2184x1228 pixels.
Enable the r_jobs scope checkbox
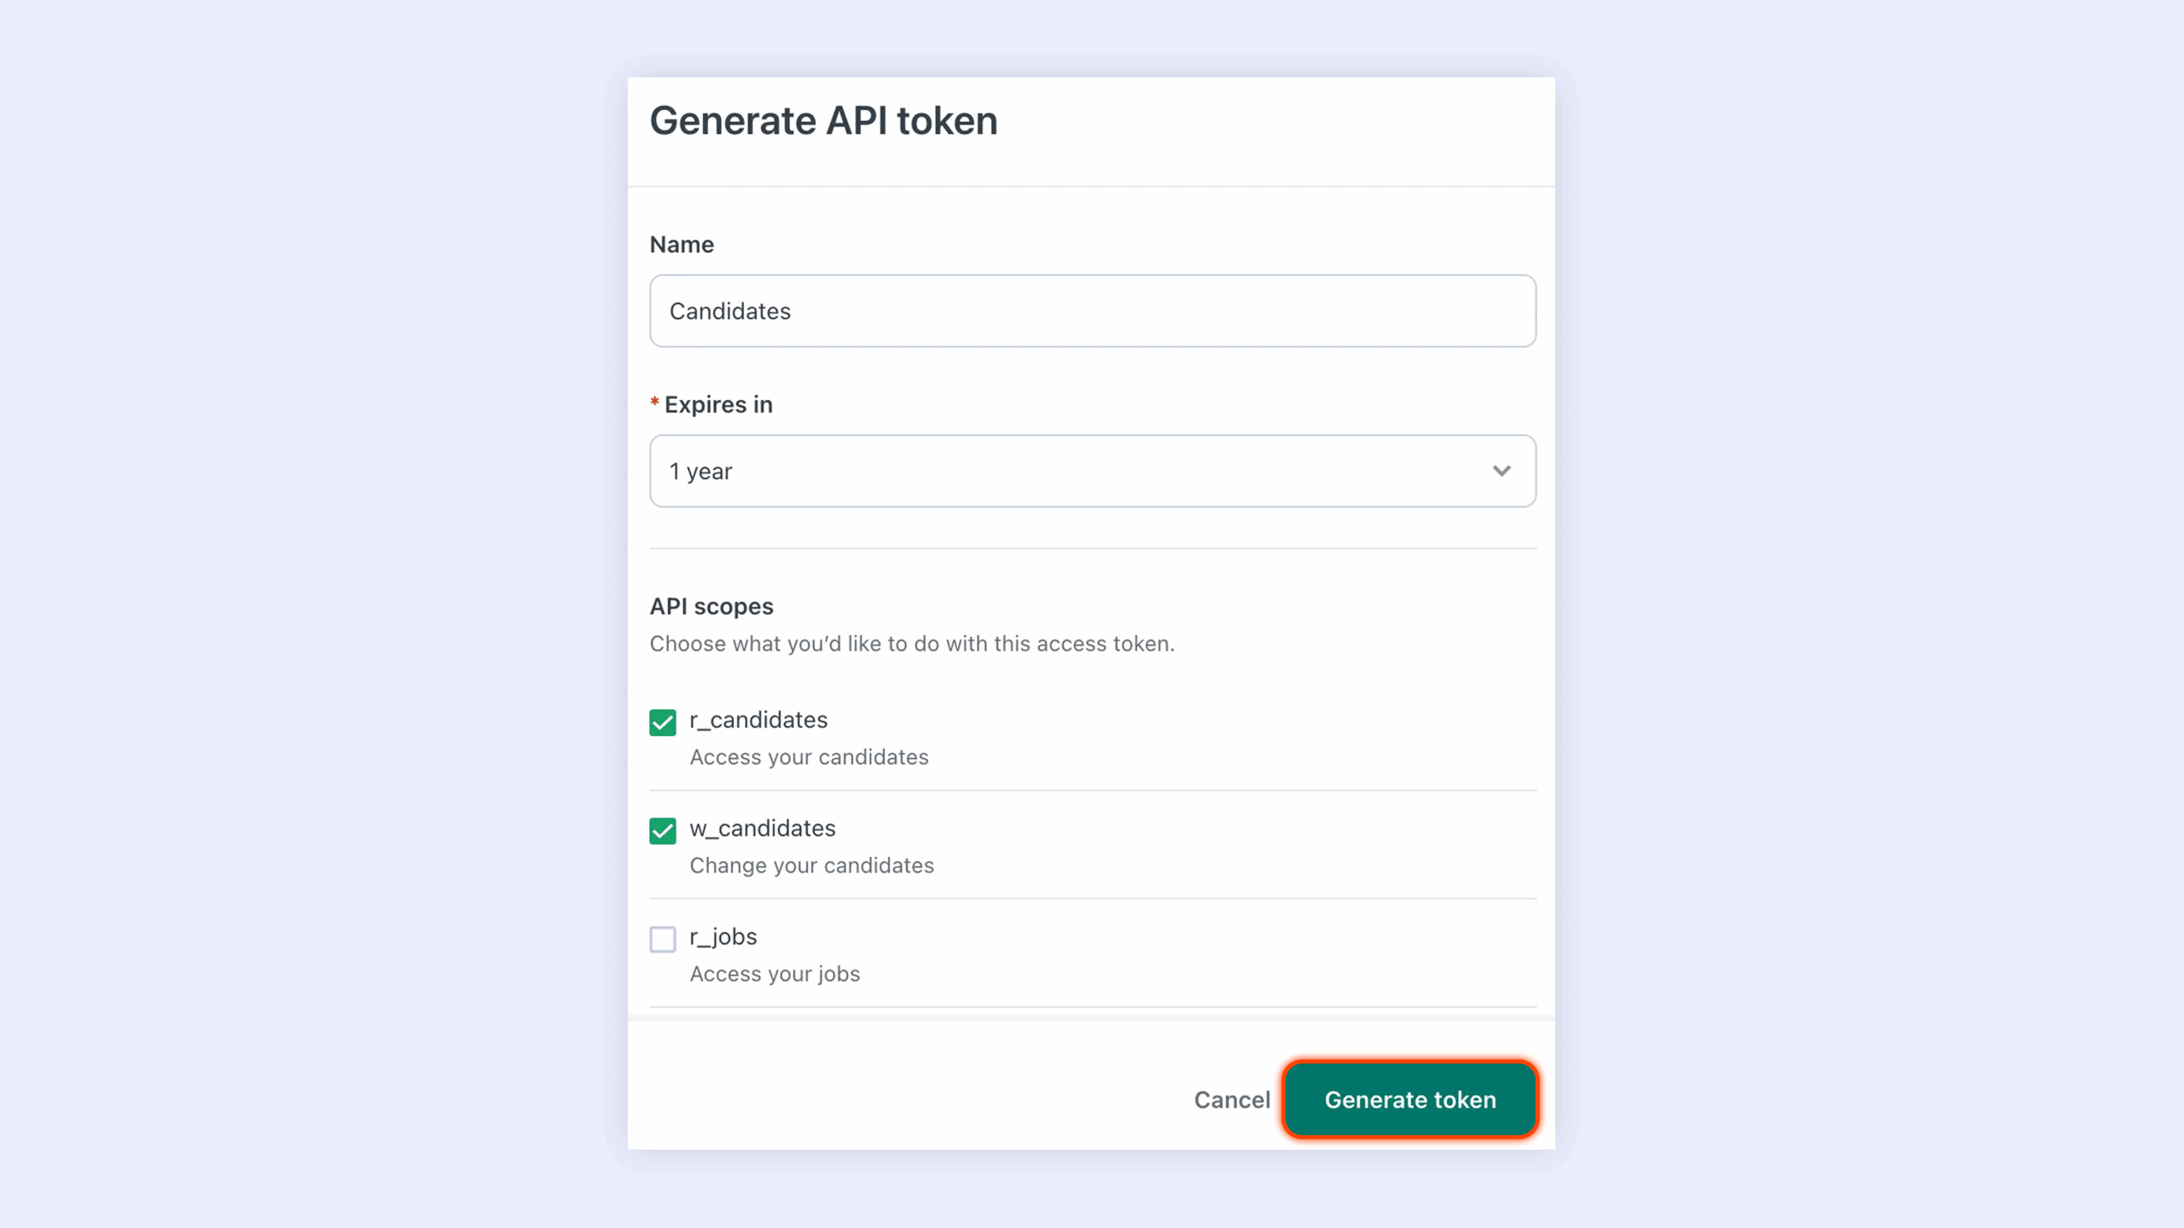click(x=663, y=939)
